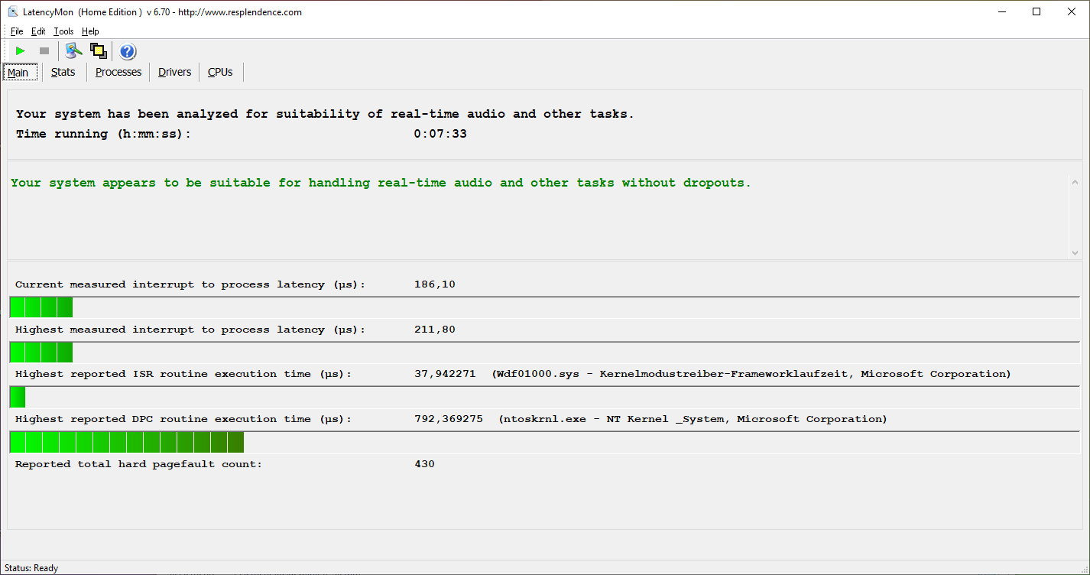Viewport: 1090px width, 575px height.
Task: Click the highest interrupt to process latency bar
Action: click(x=544, y=352)
